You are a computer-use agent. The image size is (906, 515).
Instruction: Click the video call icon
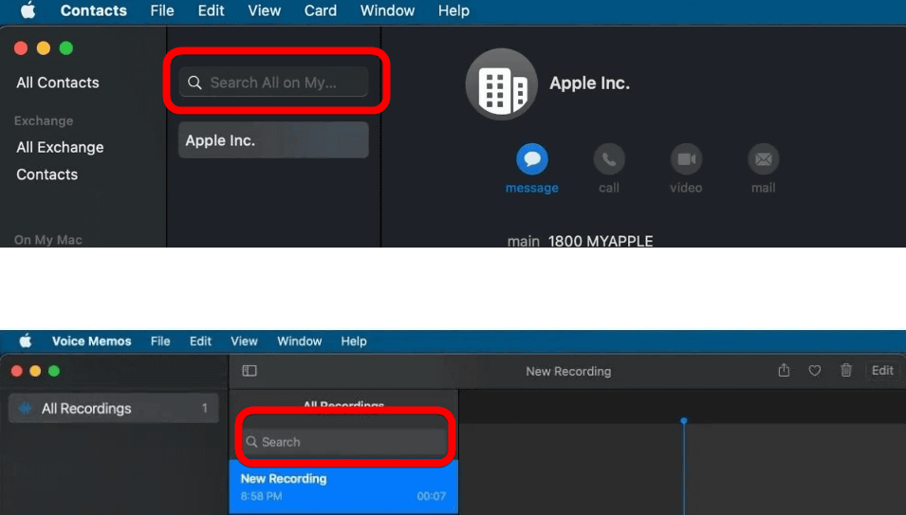686,159
